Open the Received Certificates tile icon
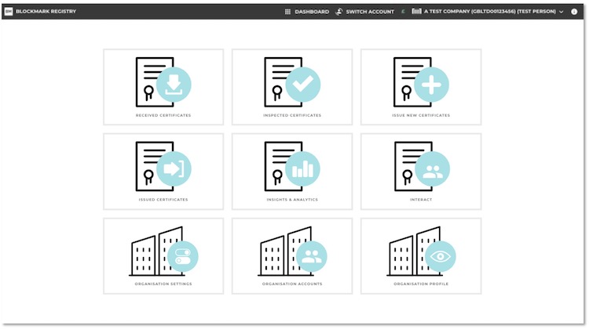 point(173,85)
